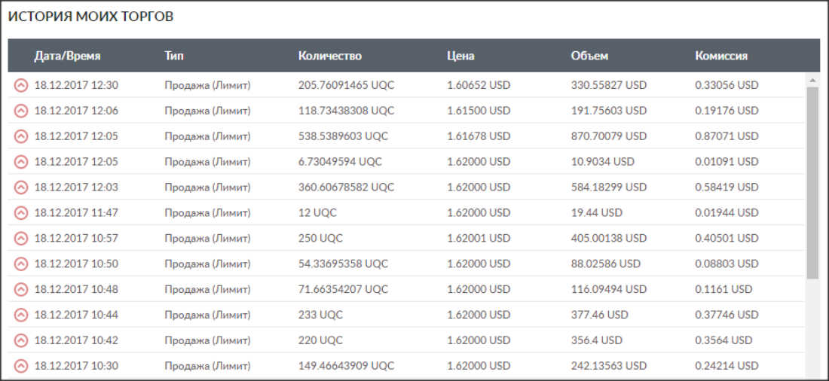Select quantity 360.60678582 UQC
Image resolution: width=829 pixels, height=381 pixels.
point(347,187)
